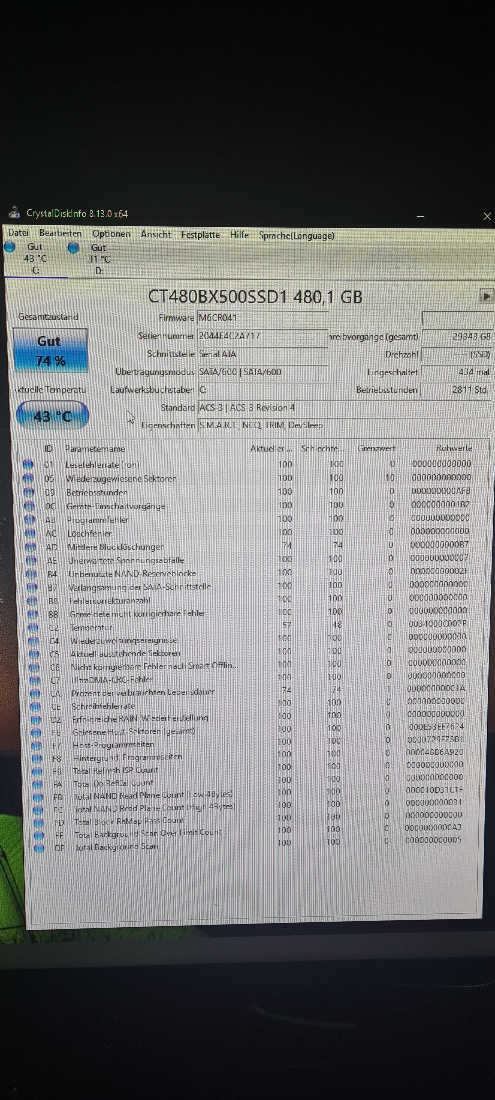Minimize the CrystalDiskInfo window

coord(420,216)
